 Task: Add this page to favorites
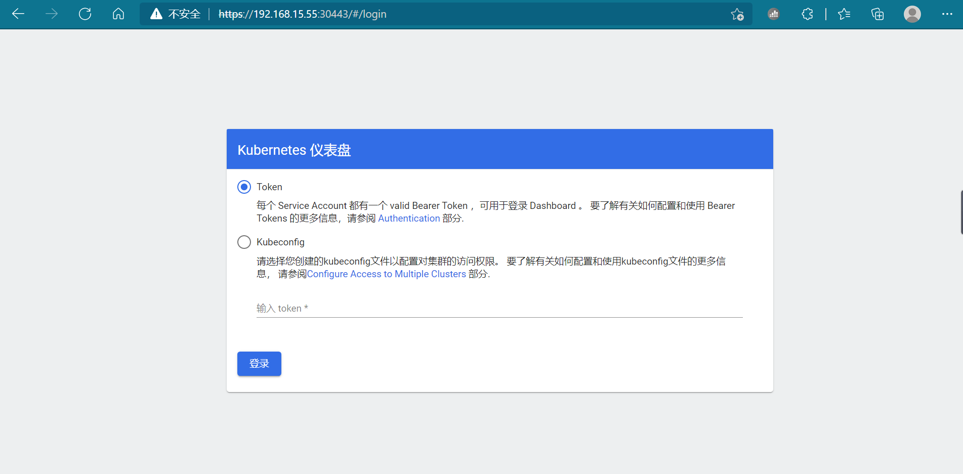[x=737, y=14]
